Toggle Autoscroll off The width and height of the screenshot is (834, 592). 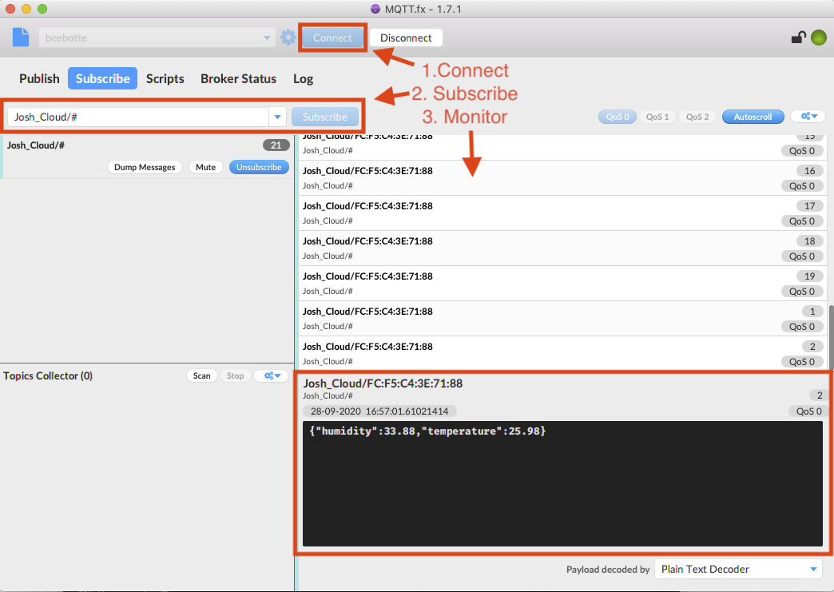(753, 116)
